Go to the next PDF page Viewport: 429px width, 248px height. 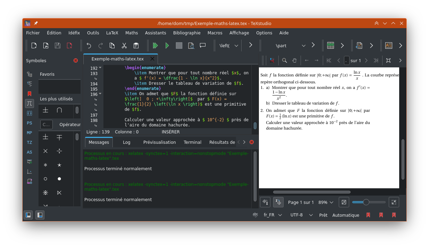pyautogui.click(x=366, y=60)
